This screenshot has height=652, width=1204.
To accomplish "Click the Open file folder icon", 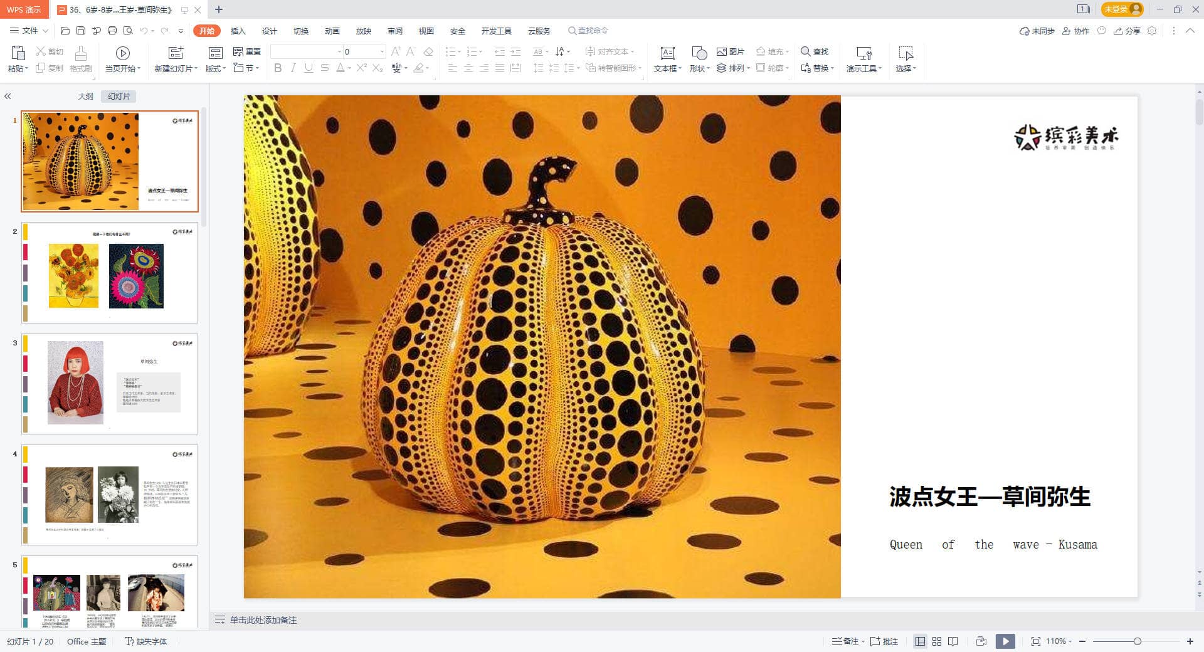I will coord(65,31).
